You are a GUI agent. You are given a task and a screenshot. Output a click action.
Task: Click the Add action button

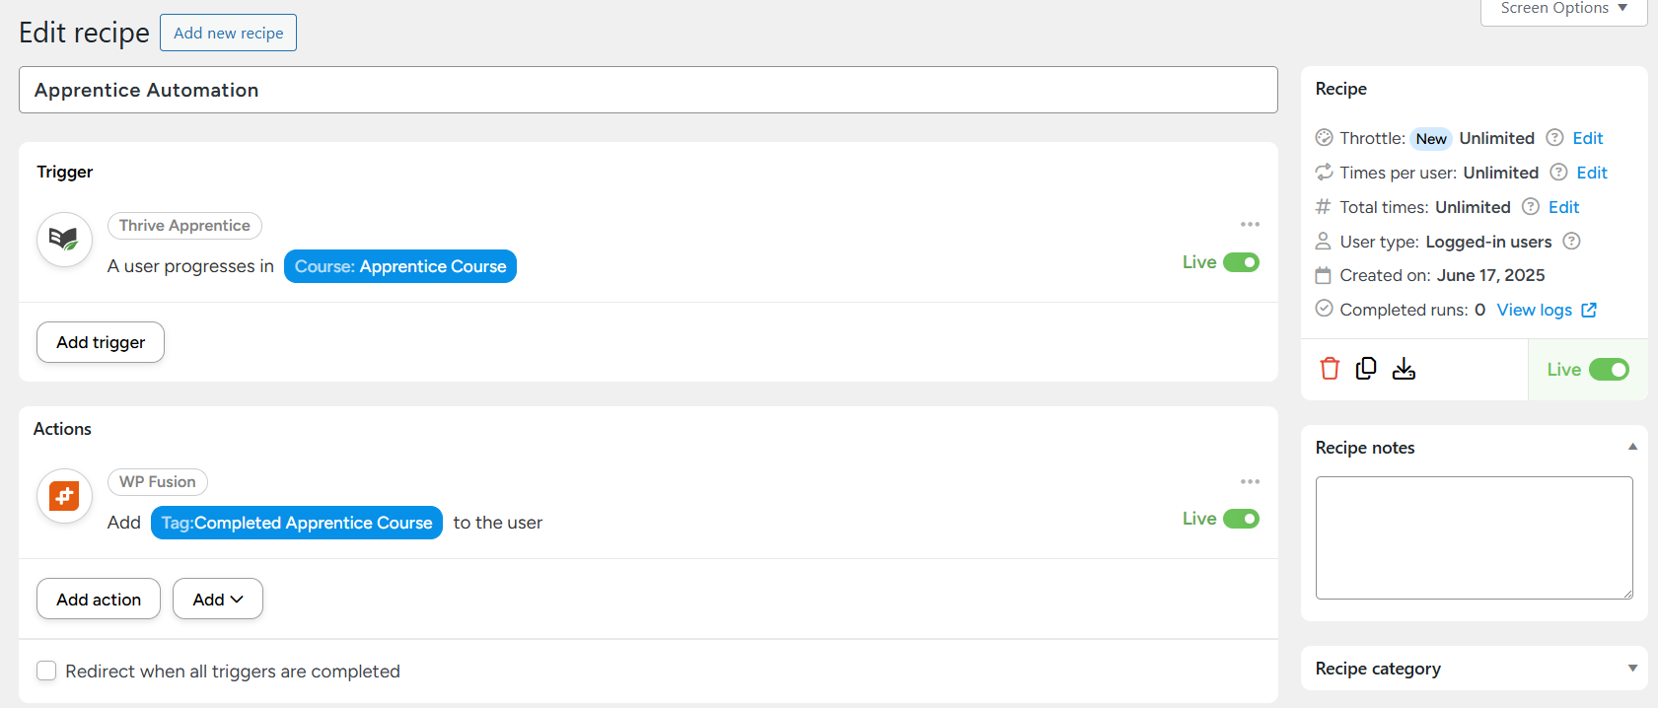point(99,599)
